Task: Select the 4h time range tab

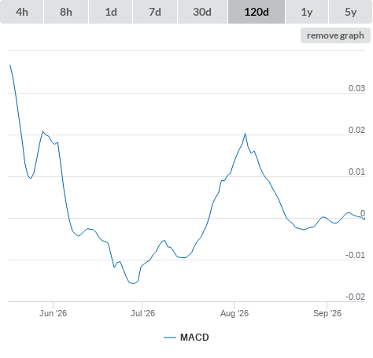Action: [x=22, y=12]
